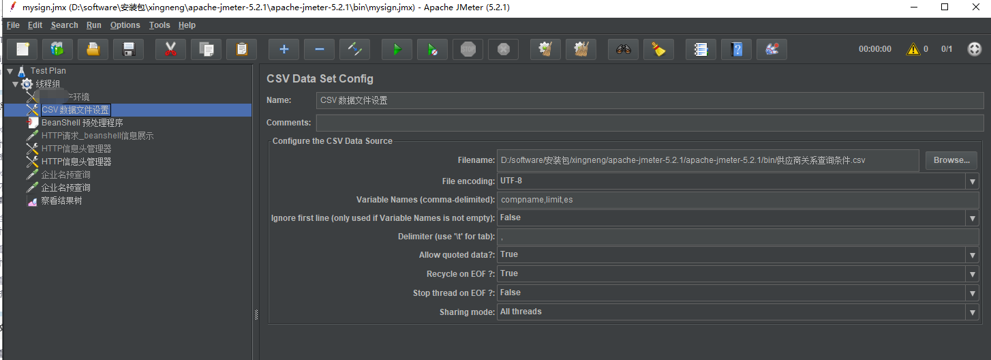Select CSV 数据文件设置 tree item
991x360 pixels.
[75, 110]
